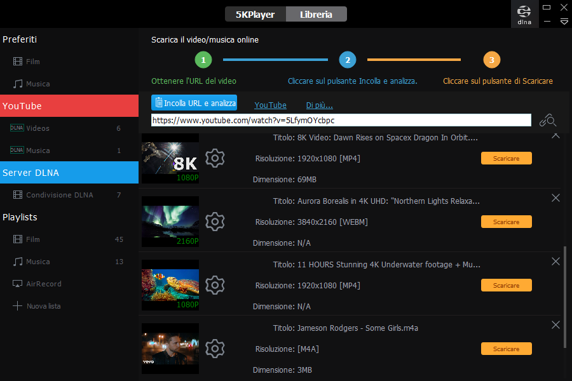572x381 pixels.
Task: Open settings gear for Aurora Borealis video
Action: [215, 222]
